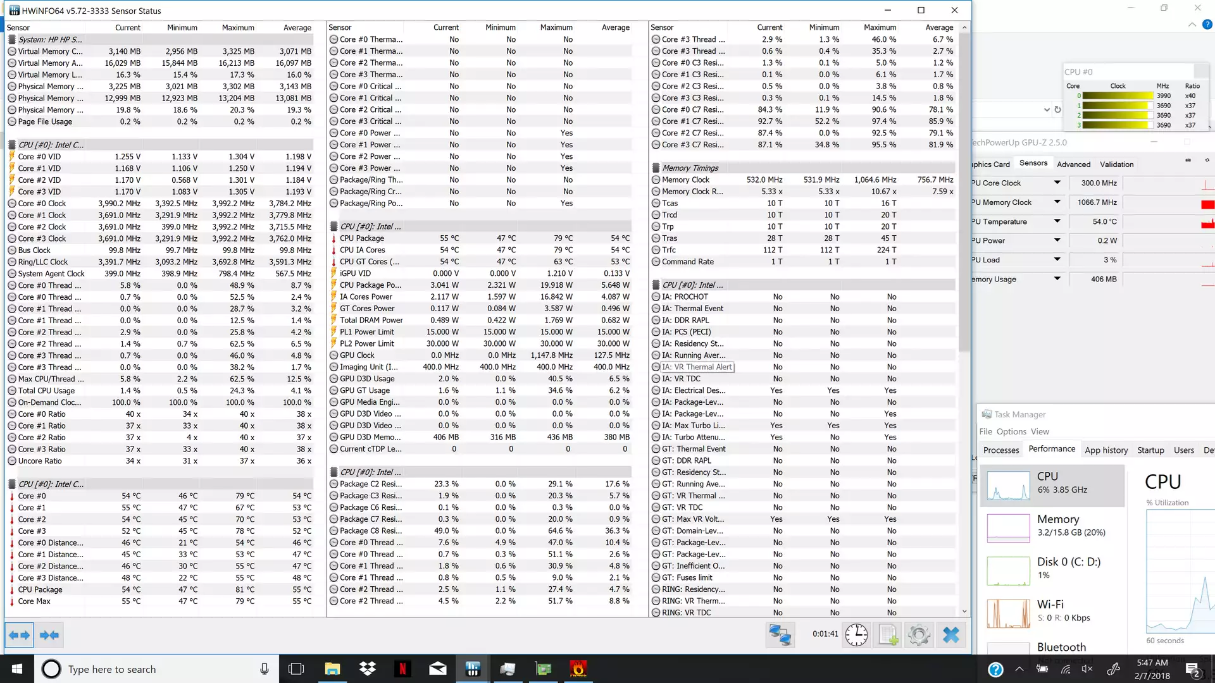Close sensors with the blue X icon
The height and width of the screenshot is (683, 1215).
[x=950, y=635]
